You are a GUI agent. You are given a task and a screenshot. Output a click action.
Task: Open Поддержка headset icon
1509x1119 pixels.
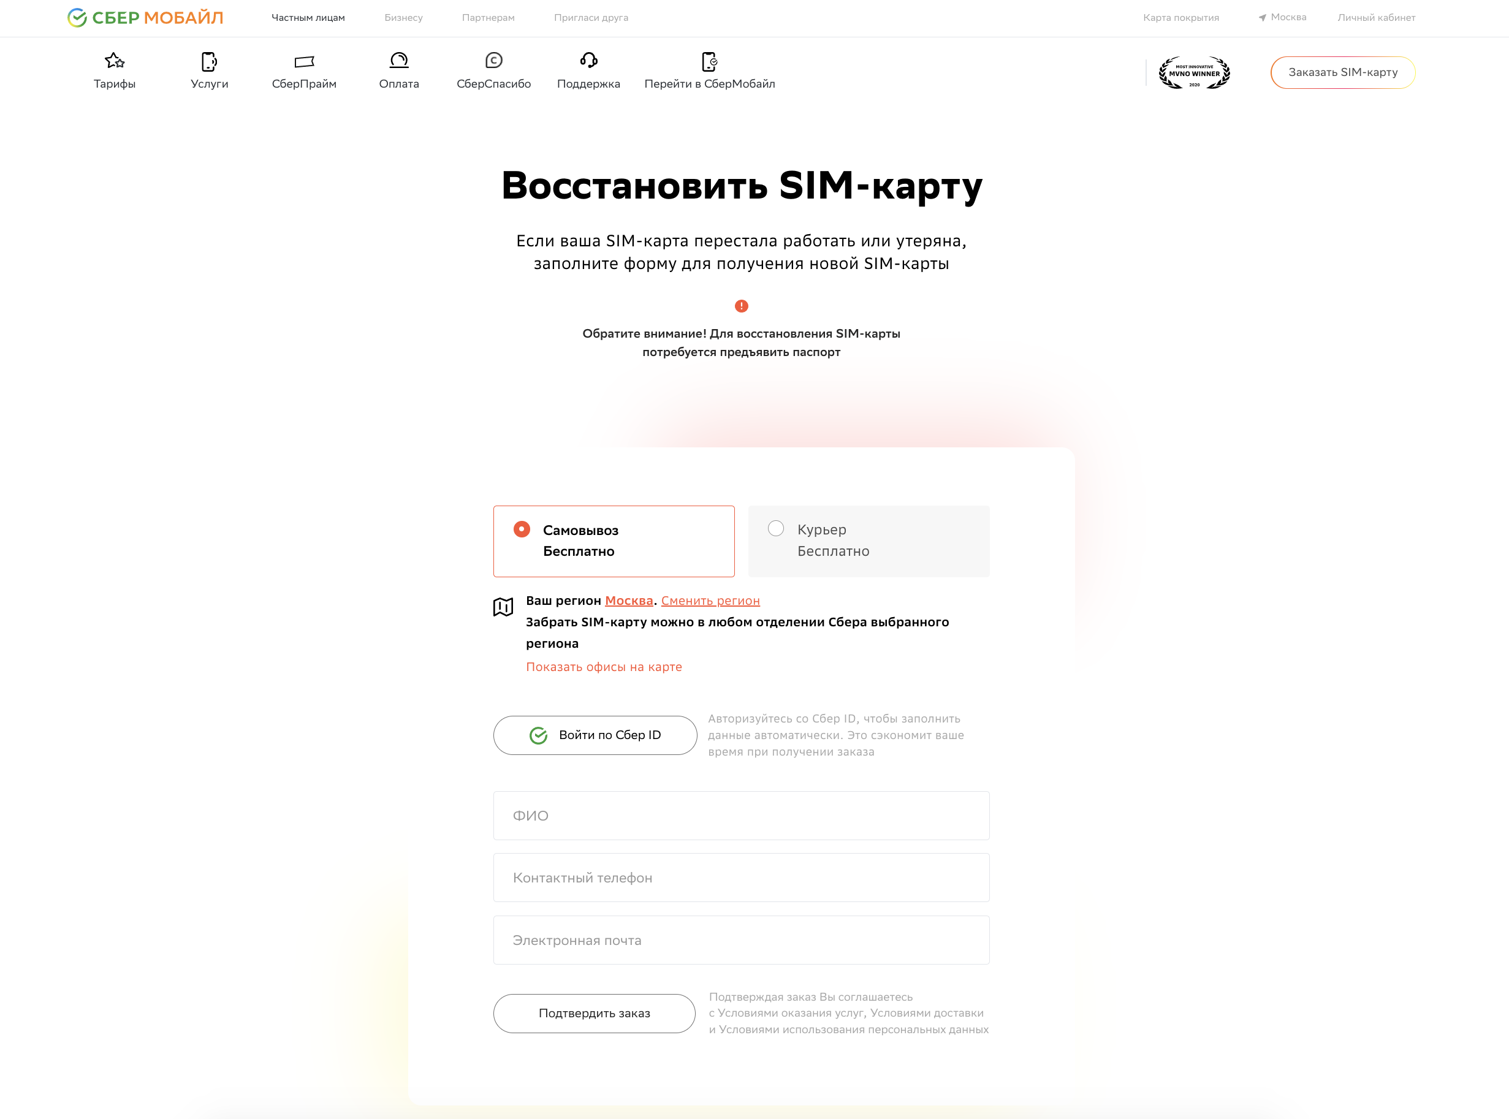(x=588, y=61)
